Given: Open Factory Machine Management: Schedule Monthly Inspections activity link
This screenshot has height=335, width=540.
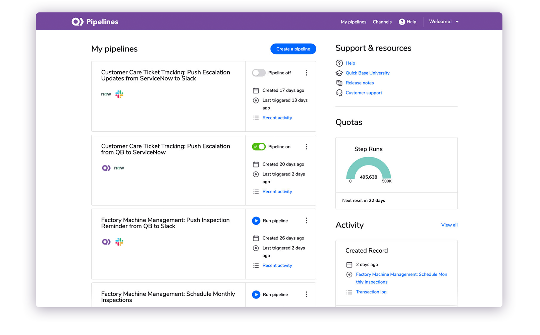Looking at the screenshot, I should pyautogui.click(x=401, y=278).
